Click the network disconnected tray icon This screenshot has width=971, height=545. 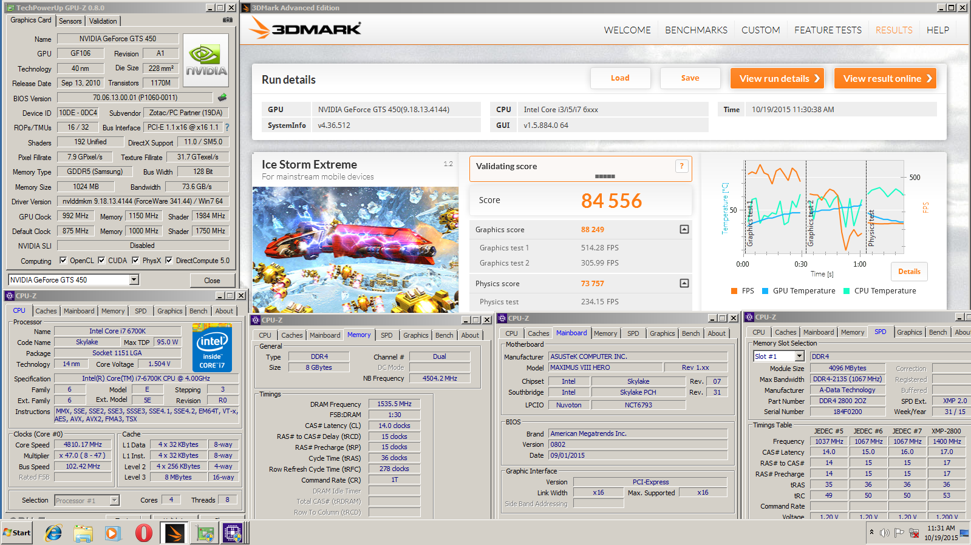click(x=913, y=533)
